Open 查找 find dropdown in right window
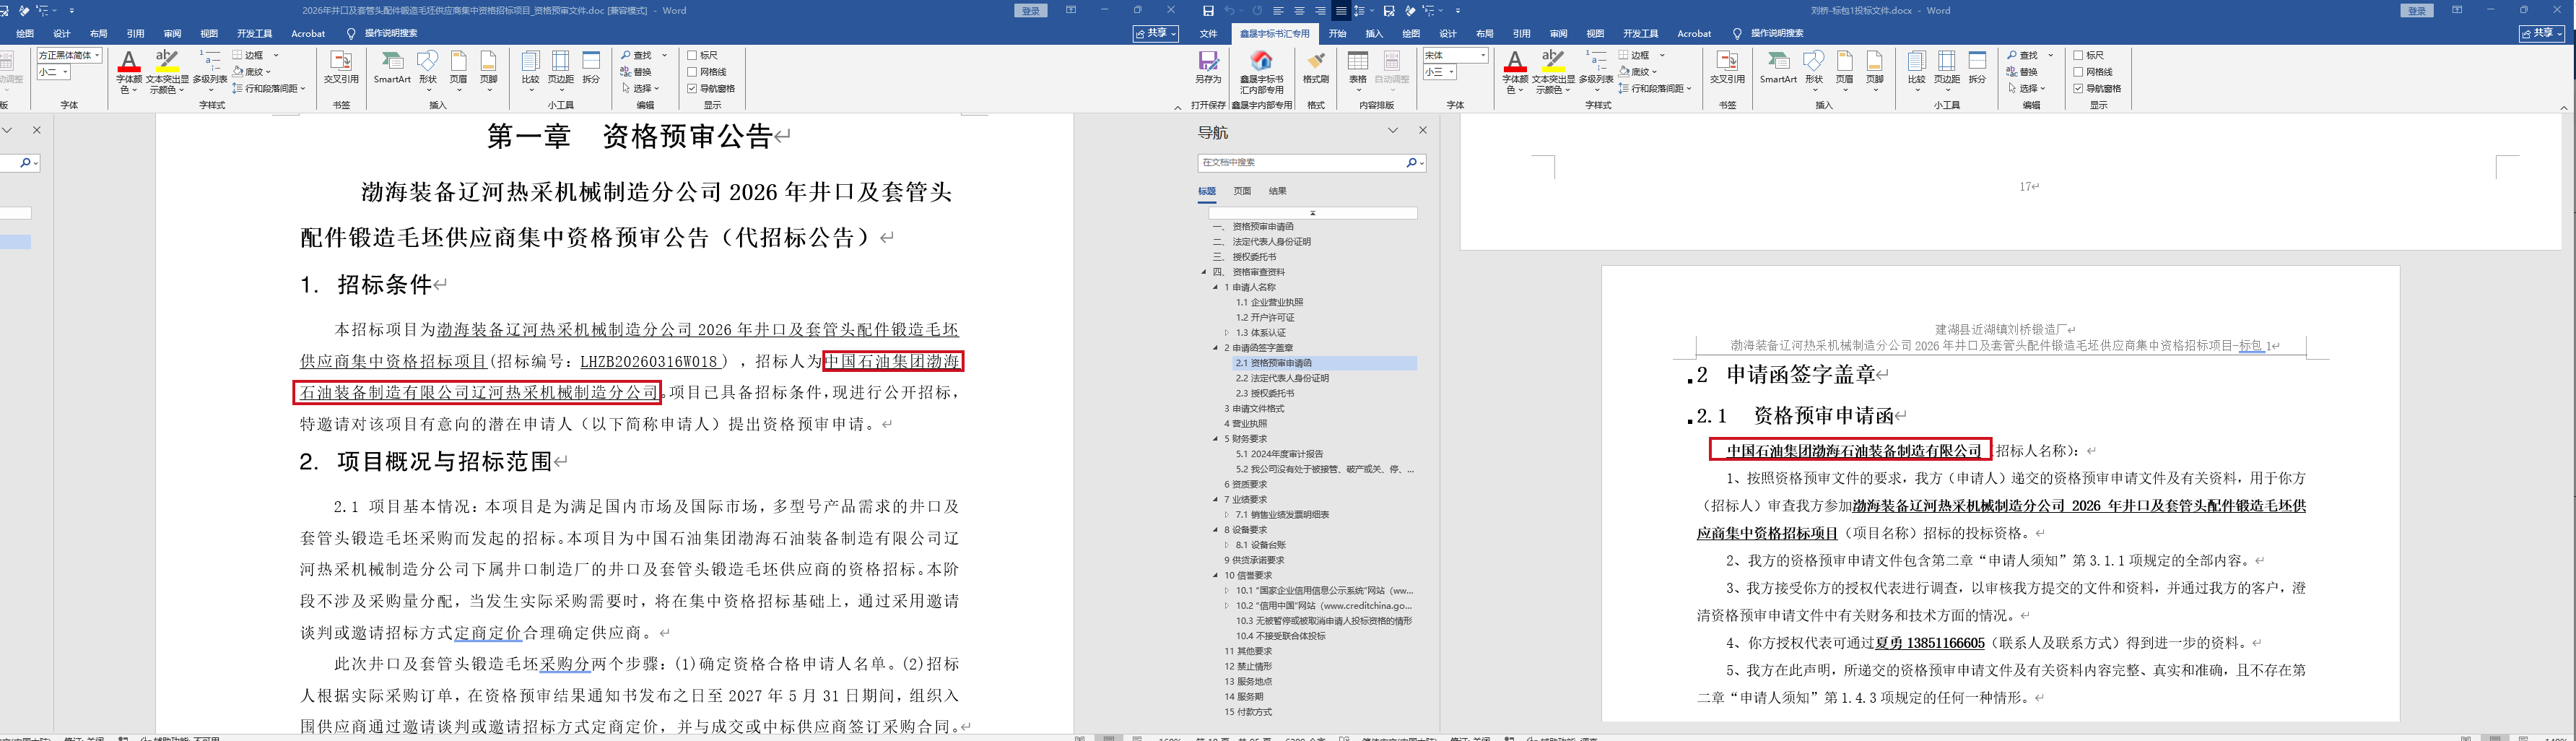The height and width of the screenshot is (741, 2576). [2050, 55]
